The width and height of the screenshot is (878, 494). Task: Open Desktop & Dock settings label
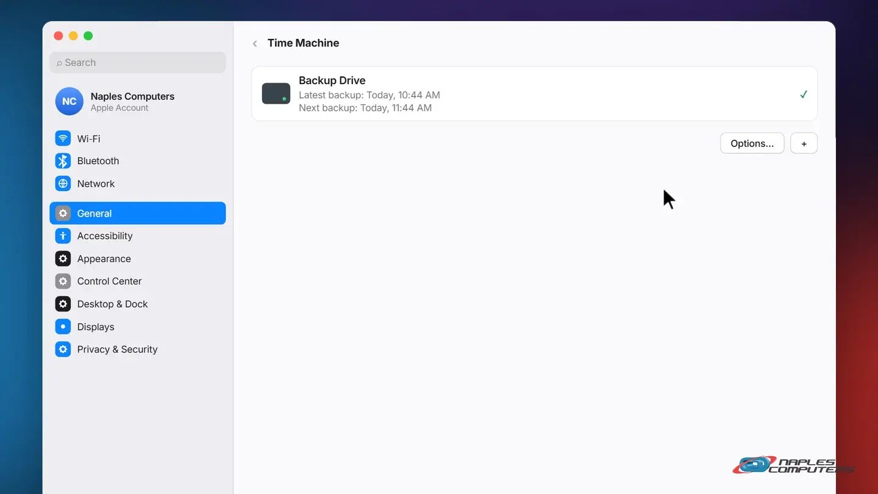pos(112,304)
